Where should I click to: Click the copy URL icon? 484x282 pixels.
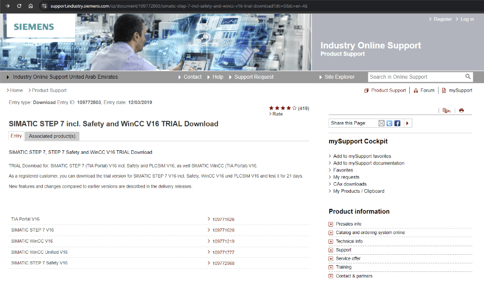446,110
